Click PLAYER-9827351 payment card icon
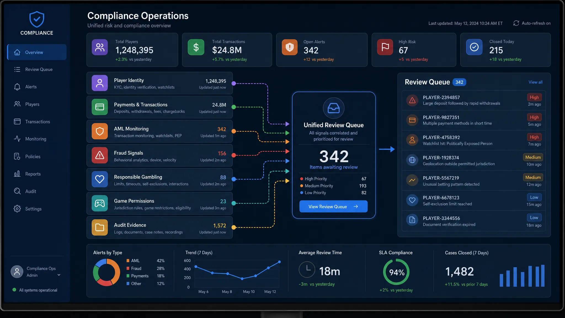 click(412, 120)
